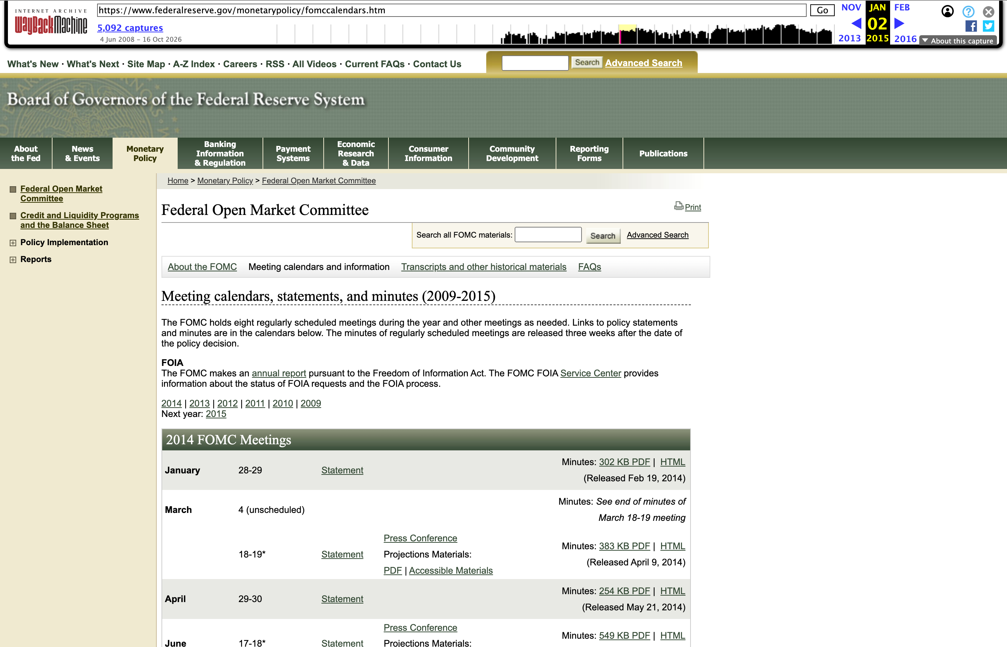Open January 28-29 Statement link

342,470
